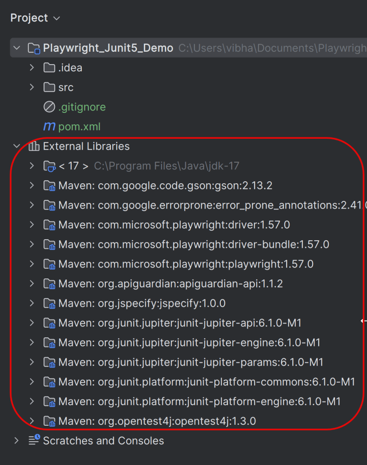Click opentest4j library folder icon

click(50, 421)
